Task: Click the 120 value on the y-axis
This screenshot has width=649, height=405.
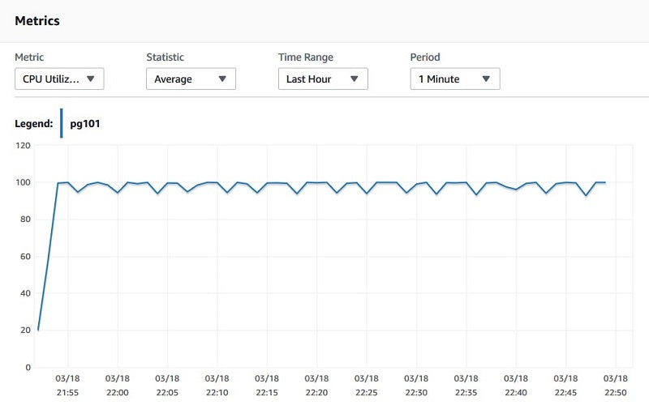Action: 22,146
